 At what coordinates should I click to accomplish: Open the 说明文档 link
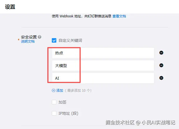click(x=28, y=42)
